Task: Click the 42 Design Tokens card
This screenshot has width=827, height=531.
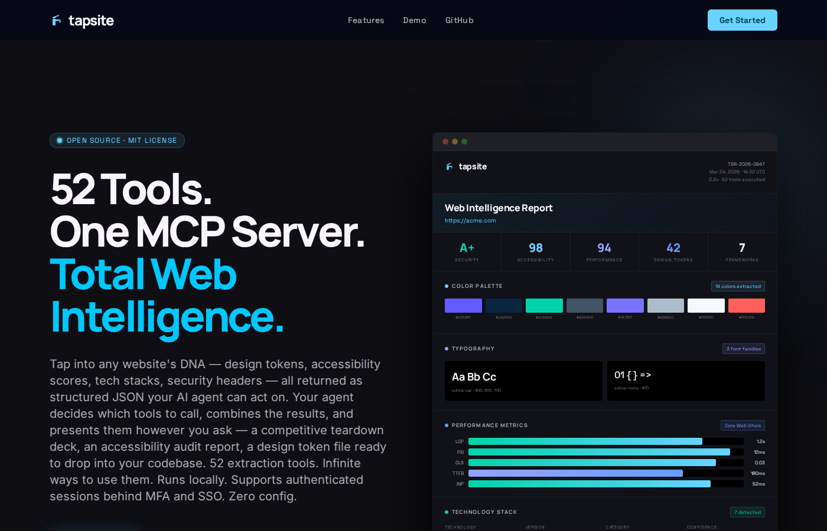Action: click(673, 252)
